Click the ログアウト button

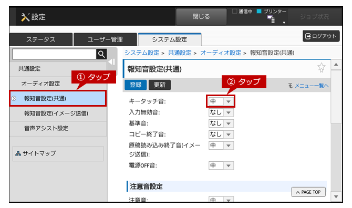coord(321,36)
